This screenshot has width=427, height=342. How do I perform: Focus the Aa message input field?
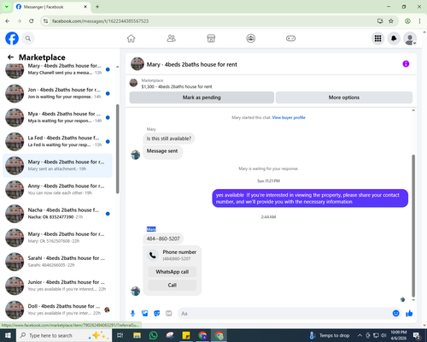284,314
